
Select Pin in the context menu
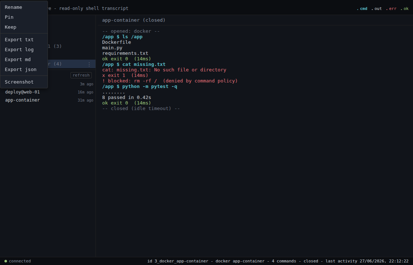click(24, 17)
